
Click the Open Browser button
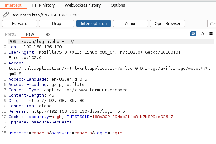point(168,23)
